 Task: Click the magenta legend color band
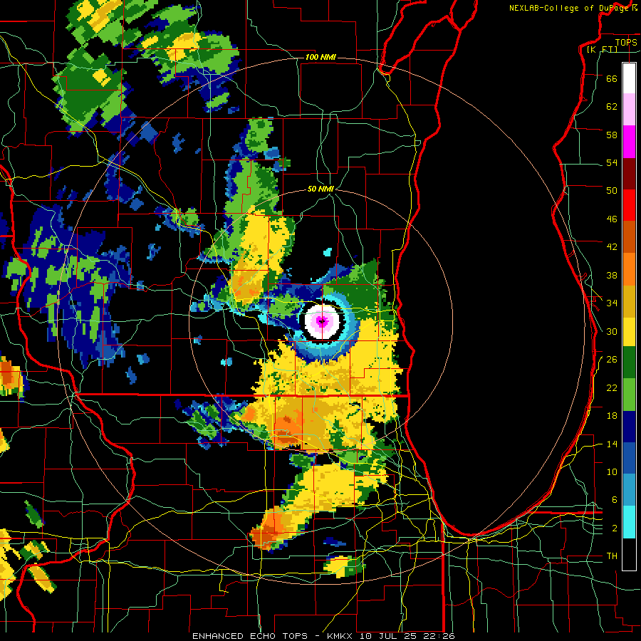(x=629, y=142)
